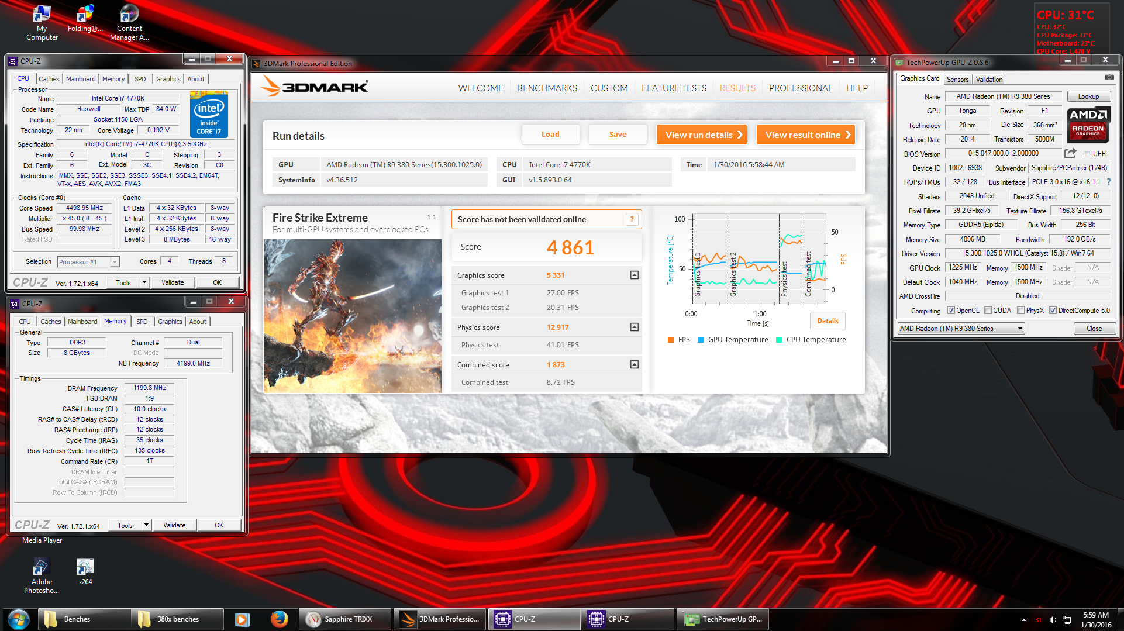Click the network tray icon

pos(1067,620)
